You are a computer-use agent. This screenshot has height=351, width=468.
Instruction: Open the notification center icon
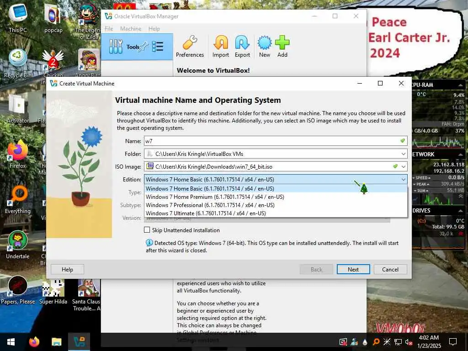[x=453, y=342]
